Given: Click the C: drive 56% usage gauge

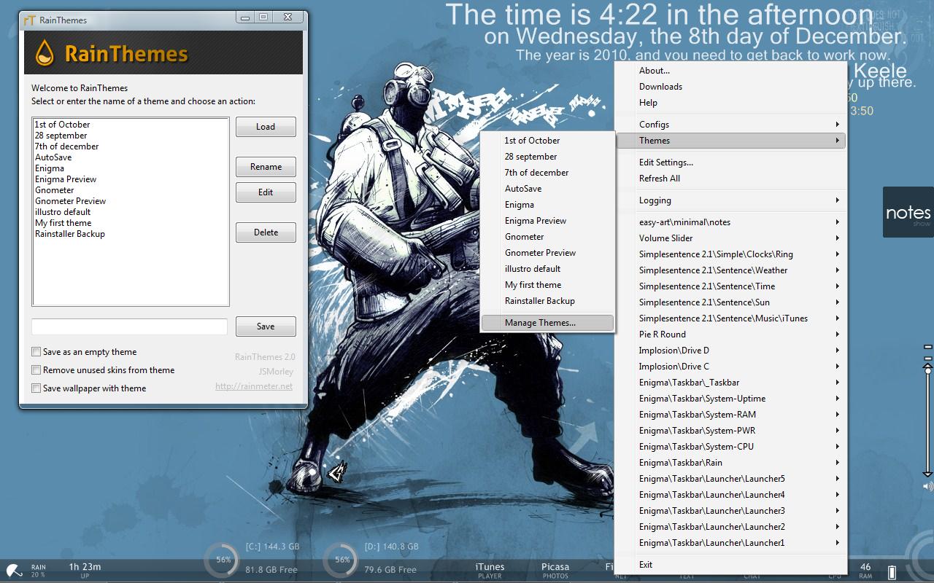Looking at the screenshot, I should pos(222,561).
